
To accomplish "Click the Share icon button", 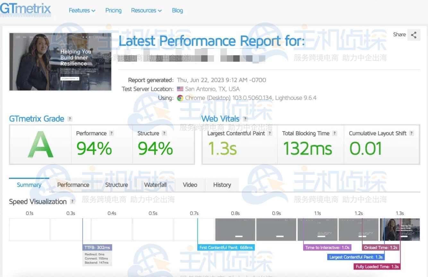I will 414,35.
